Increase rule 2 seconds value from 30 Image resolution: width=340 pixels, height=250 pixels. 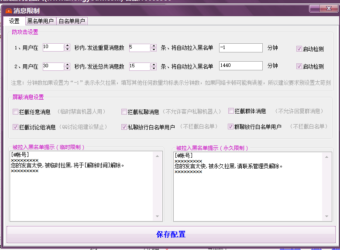pos(67,64)
